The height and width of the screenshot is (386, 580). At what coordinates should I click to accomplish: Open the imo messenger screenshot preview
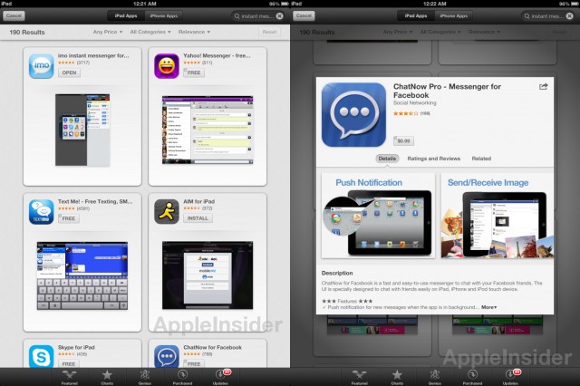(82, 130)
